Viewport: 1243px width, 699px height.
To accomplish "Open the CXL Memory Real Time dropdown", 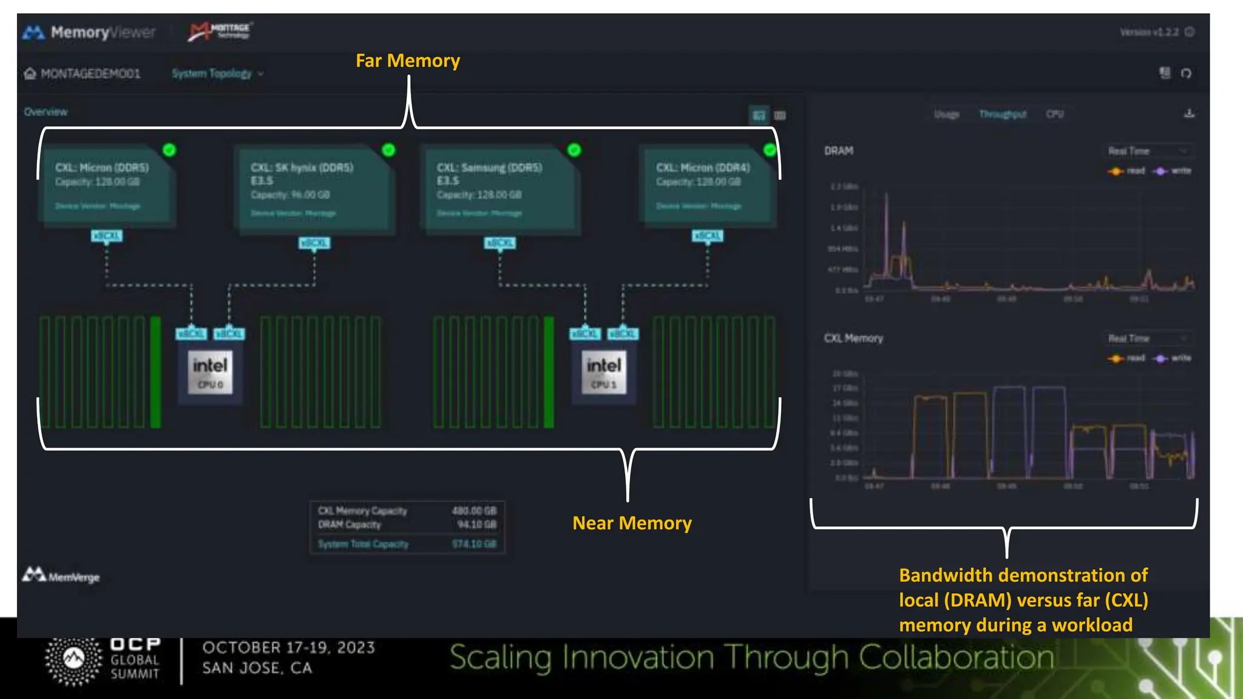I will 1146,338.
